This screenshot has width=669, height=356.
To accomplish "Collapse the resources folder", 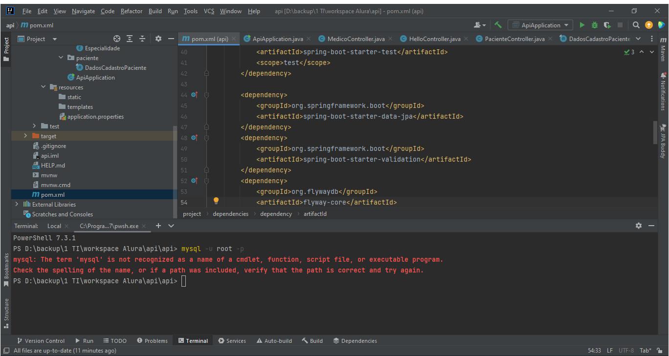I will tap(43, 87).
